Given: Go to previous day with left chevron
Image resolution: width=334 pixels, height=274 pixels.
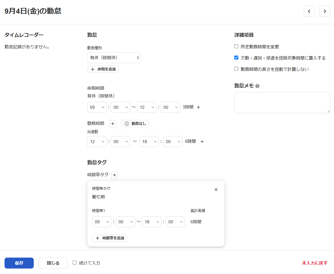Looking at the screenshot, I should (x=309, y=11).
